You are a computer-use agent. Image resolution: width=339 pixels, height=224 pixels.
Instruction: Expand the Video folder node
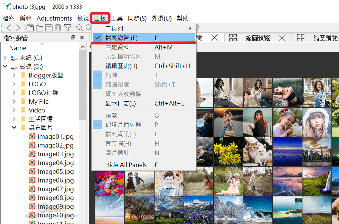(x=14, y=110)
